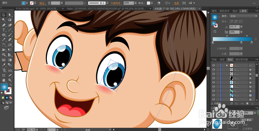Screen dimensions: 259x131
Task: Activate the Hand tool
Action: pos(4,80)
